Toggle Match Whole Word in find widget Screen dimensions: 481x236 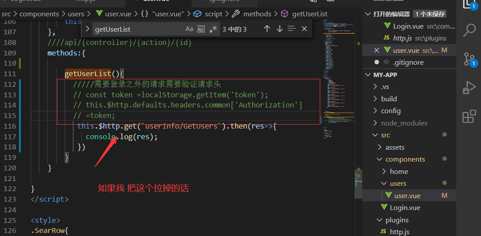click(201, 29)
